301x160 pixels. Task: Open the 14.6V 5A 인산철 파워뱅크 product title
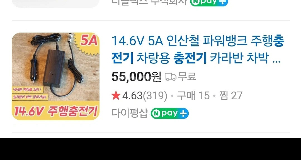tap(198, 49)
